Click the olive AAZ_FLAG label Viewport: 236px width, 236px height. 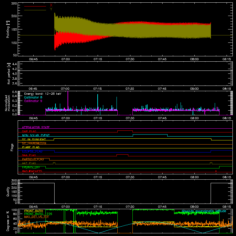(x=29, y=163)
